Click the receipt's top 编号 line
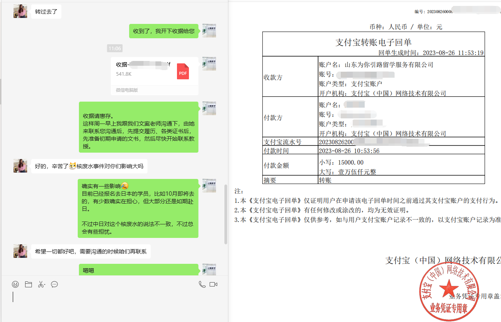Image resolution: width=501 pixels, height=322 pixels. click(457, 12)
